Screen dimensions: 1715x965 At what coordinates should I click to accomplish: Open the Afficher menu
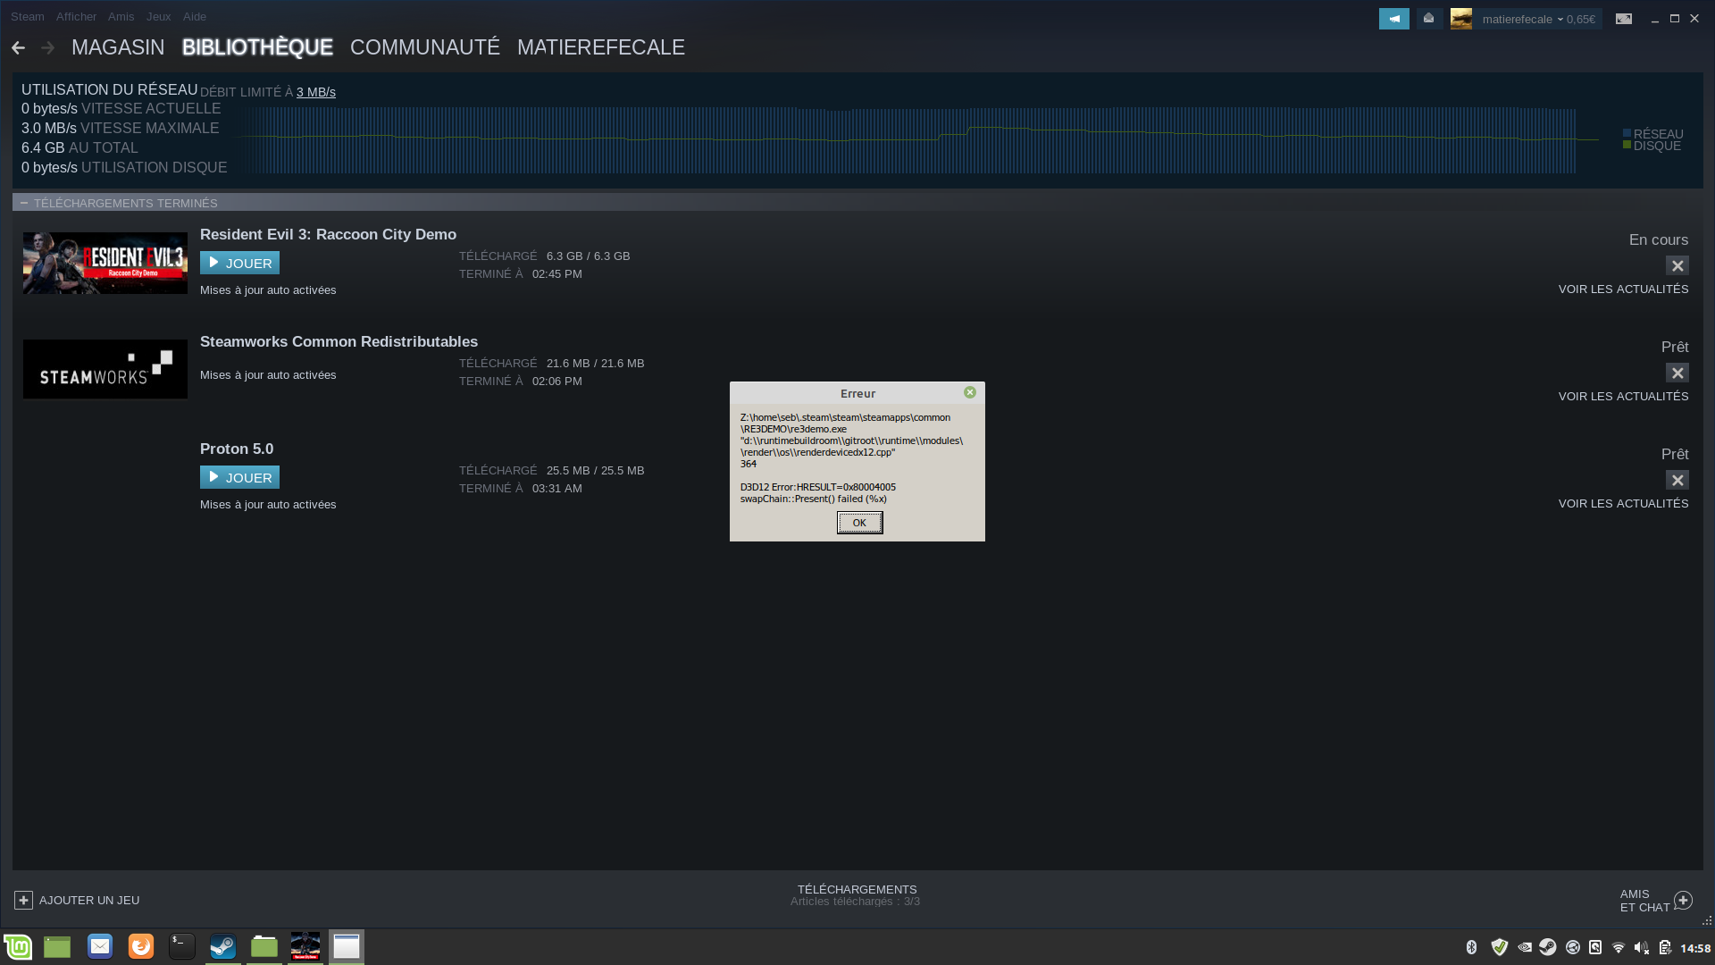click(76, 16)
